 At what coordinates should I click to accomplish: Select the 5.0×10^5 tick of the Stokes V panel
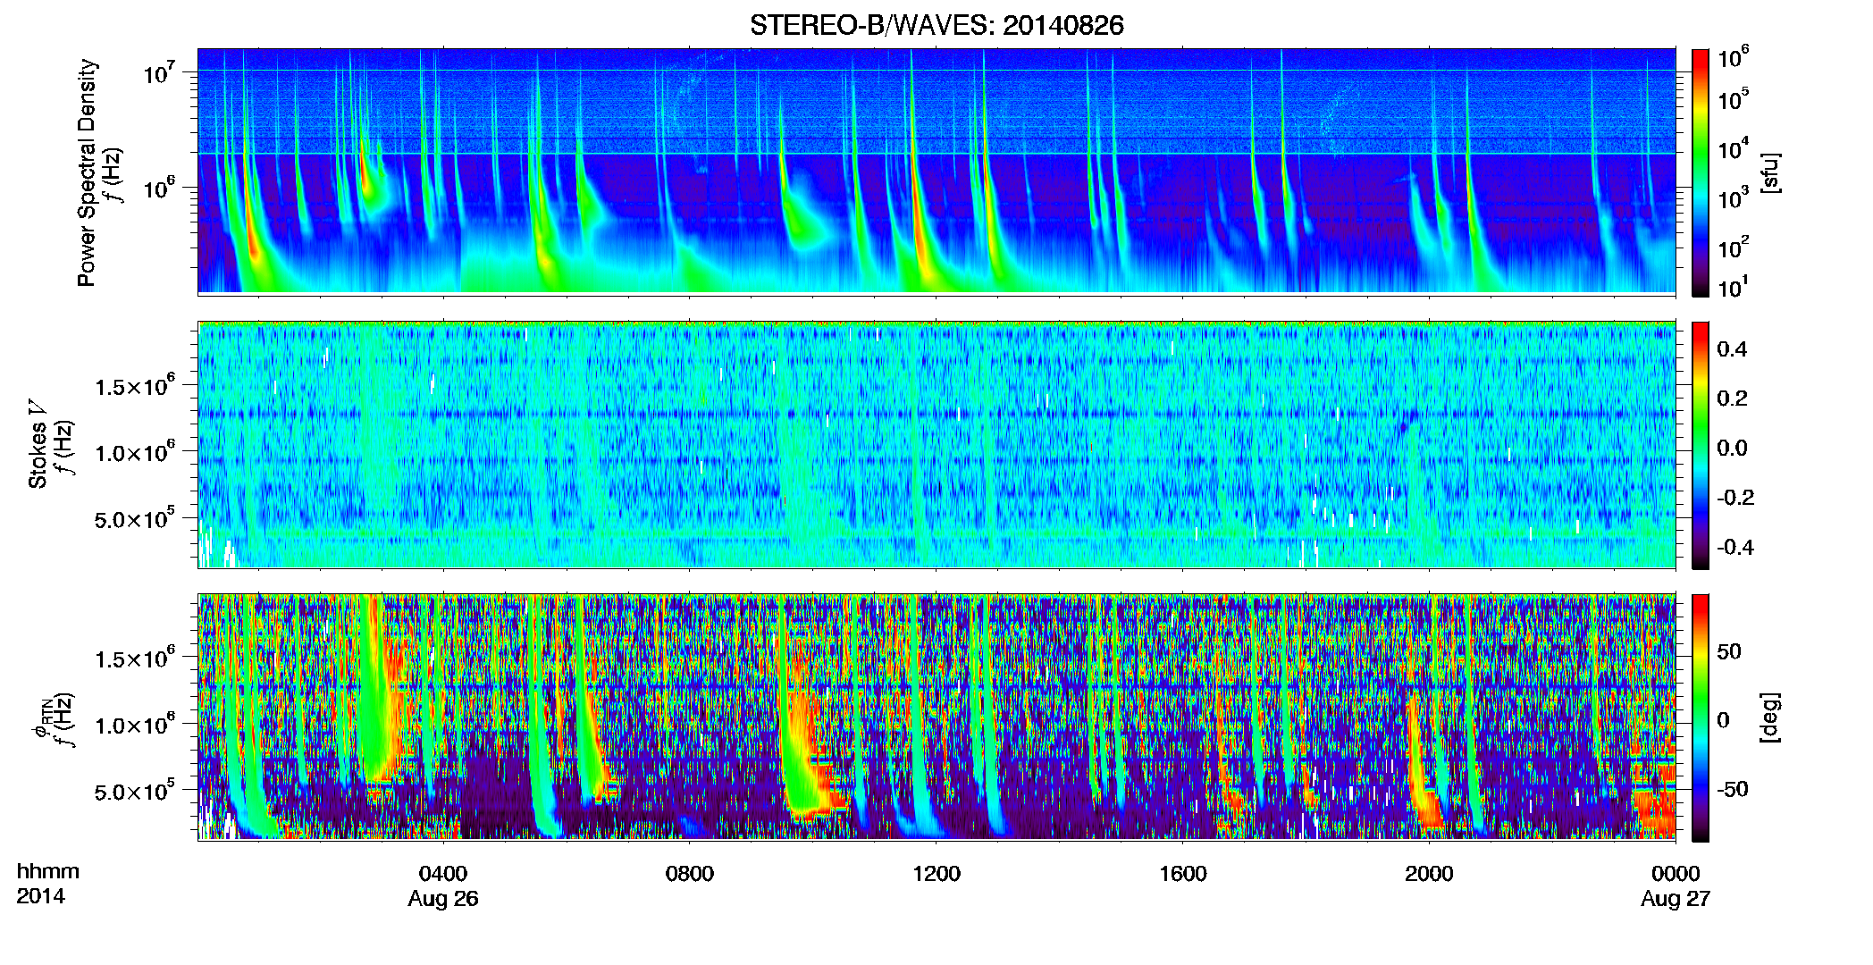(136, 518)
